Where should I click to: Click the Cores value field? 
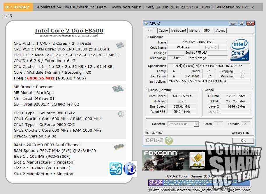pos(218,124)
